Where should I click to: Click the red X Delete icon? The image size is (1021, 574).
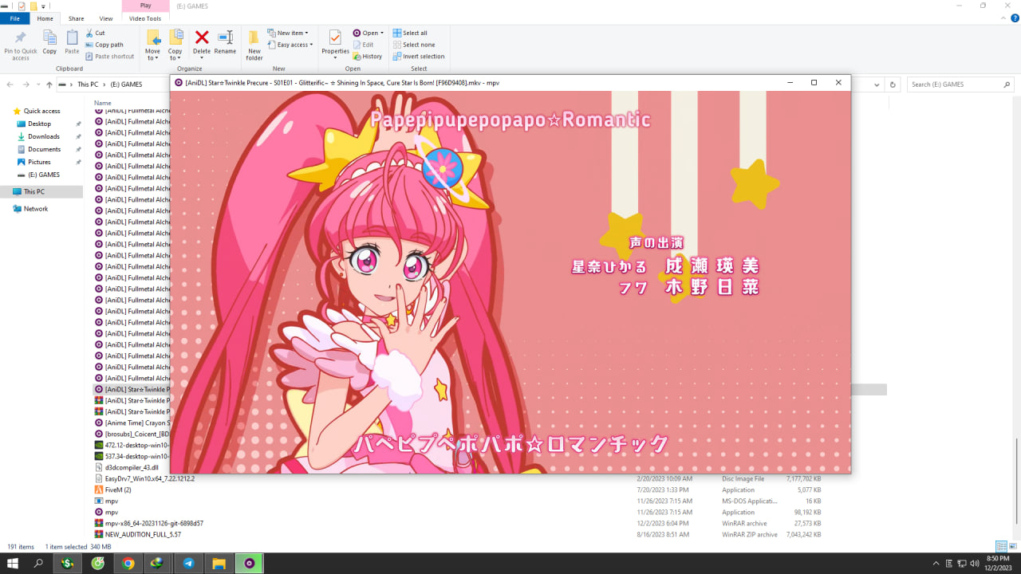(202, 37)
